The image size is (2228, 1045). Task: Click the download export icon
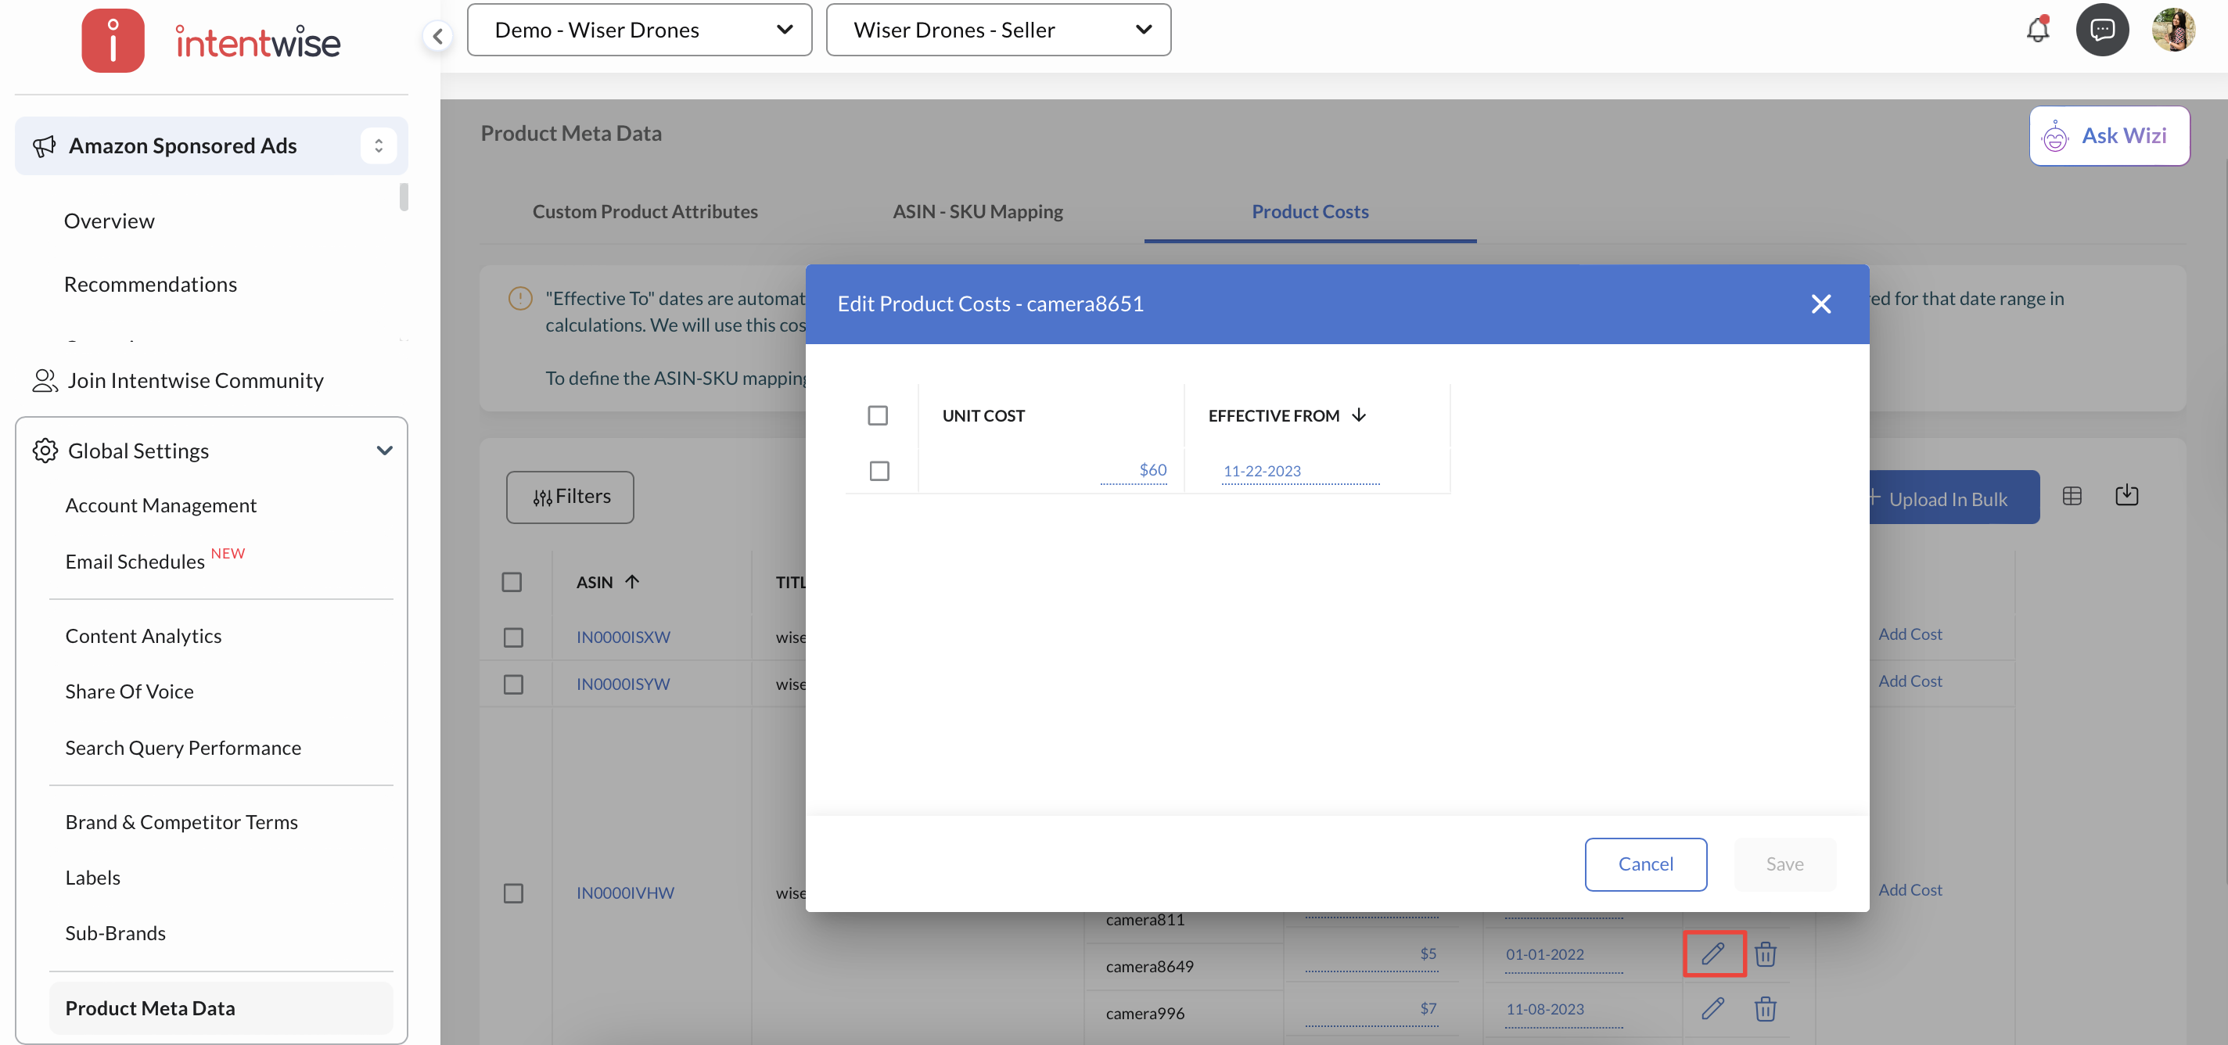pos(2126,496)
